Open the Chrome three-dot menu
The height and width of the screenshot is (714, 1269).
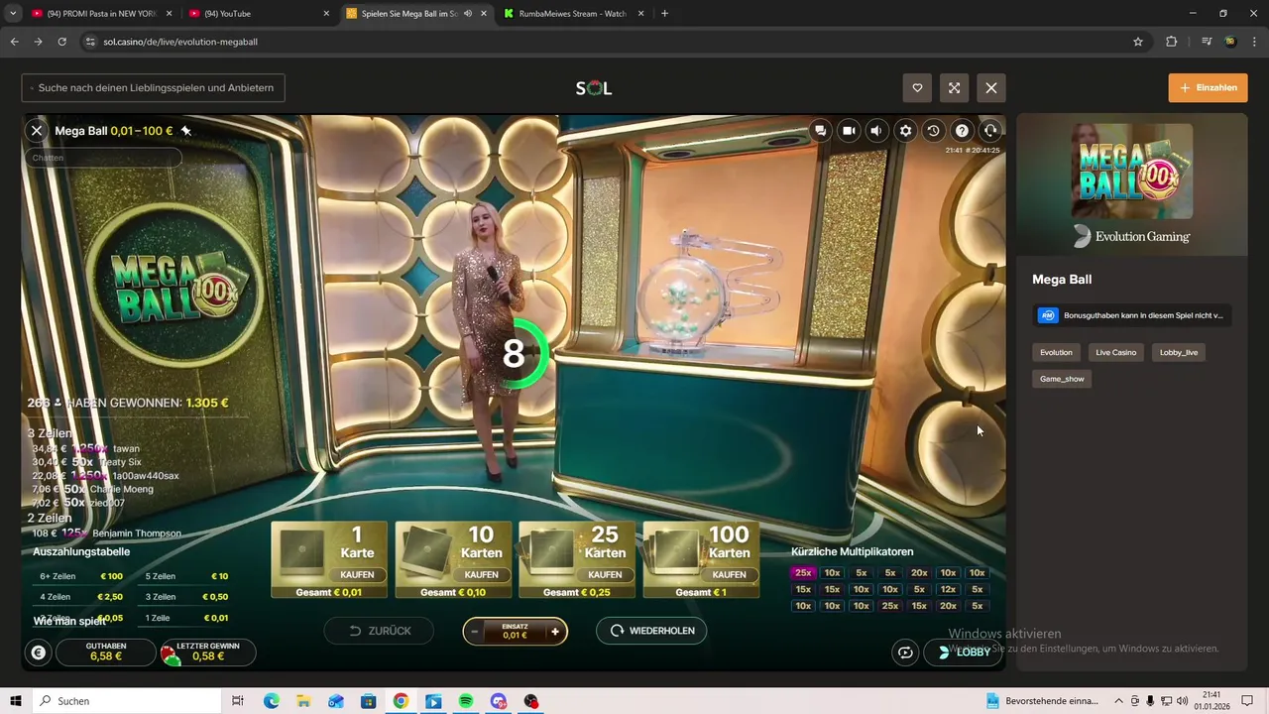click(1254, 42)
